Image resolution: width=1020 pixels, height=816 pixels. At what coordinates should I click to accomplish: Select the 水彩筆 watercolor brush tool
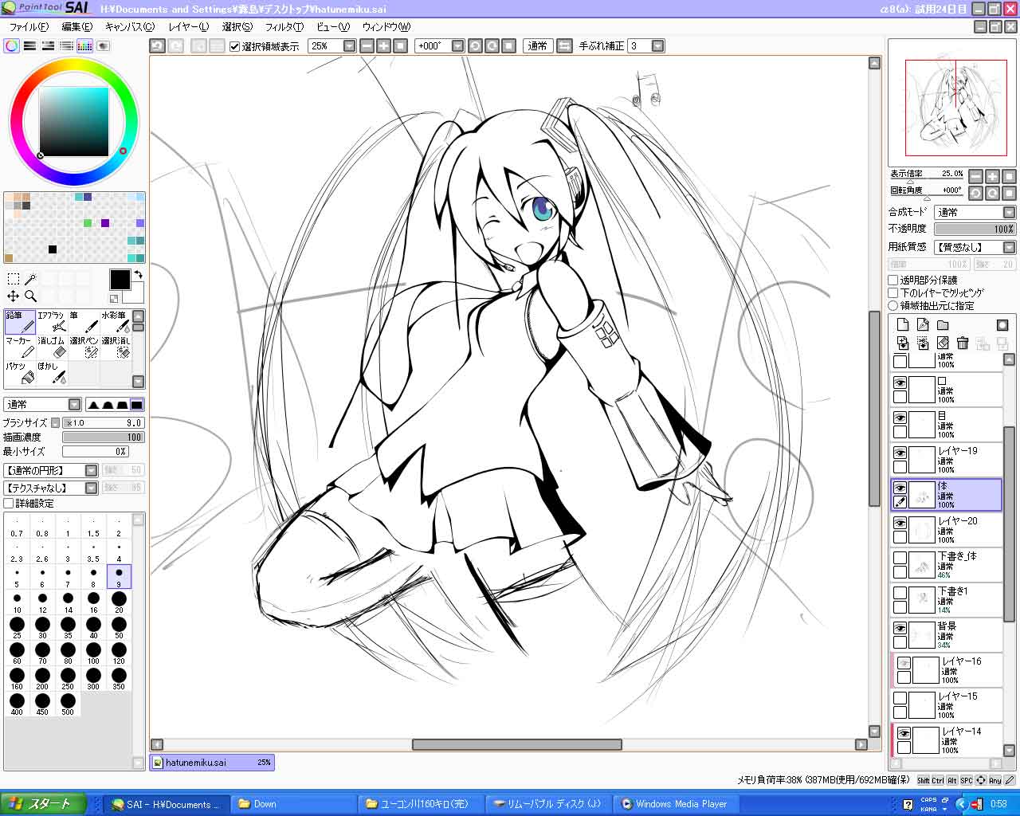coord(116,322)
